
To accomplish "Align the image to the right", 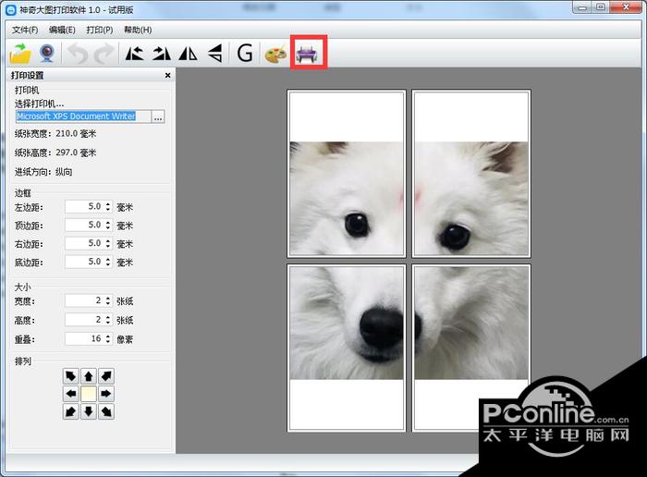I will point(106,394).
